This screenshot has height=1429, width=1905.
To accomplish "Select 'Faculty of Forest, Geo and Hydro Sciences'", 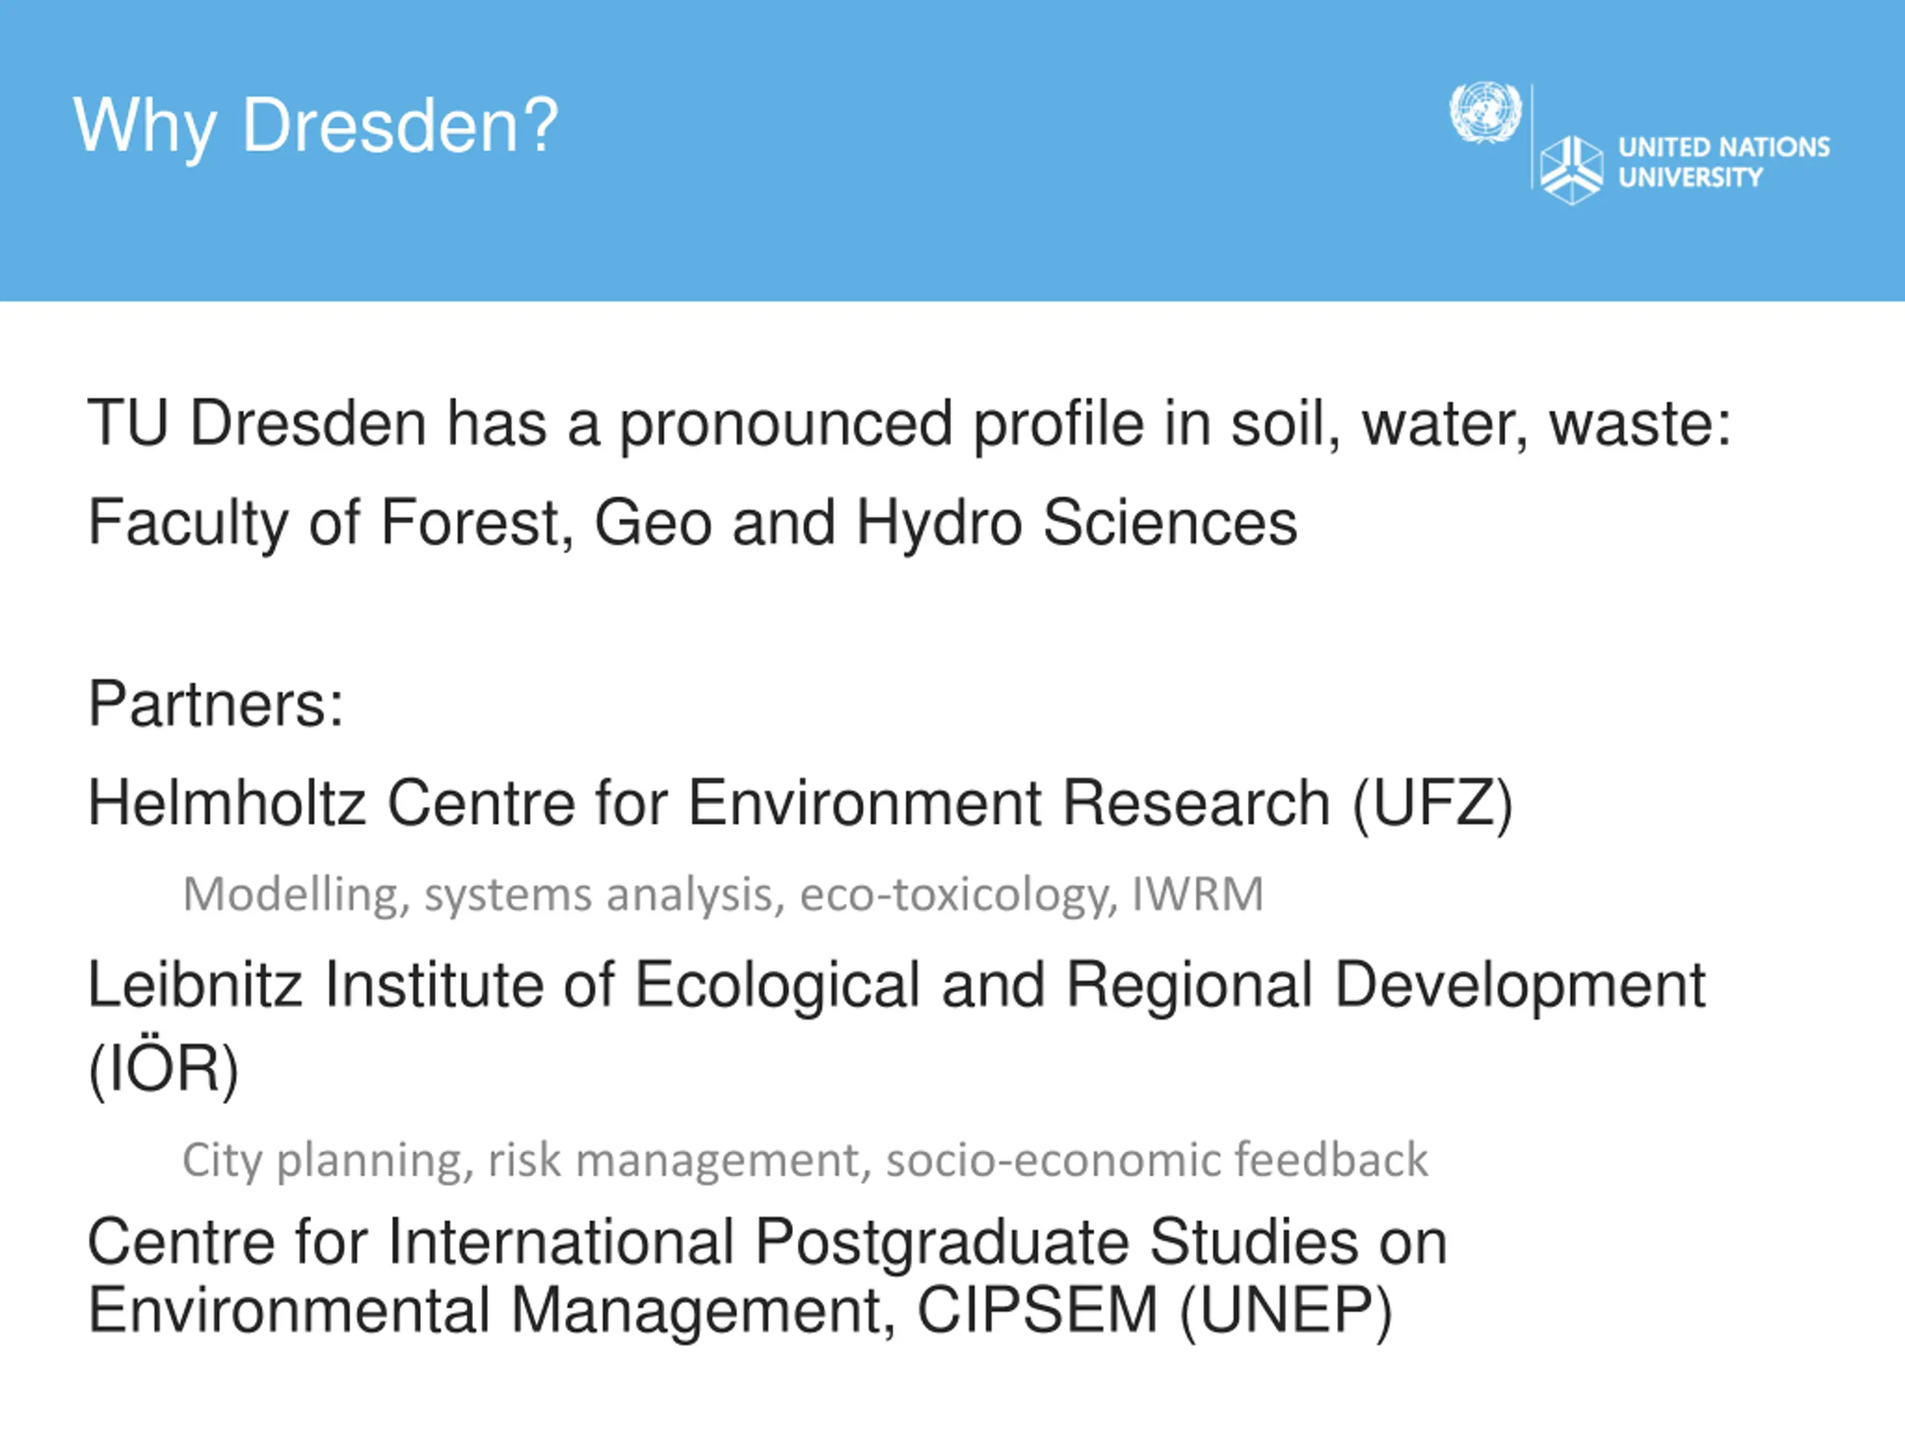I will pyautogui.click(x=692, y=522).
